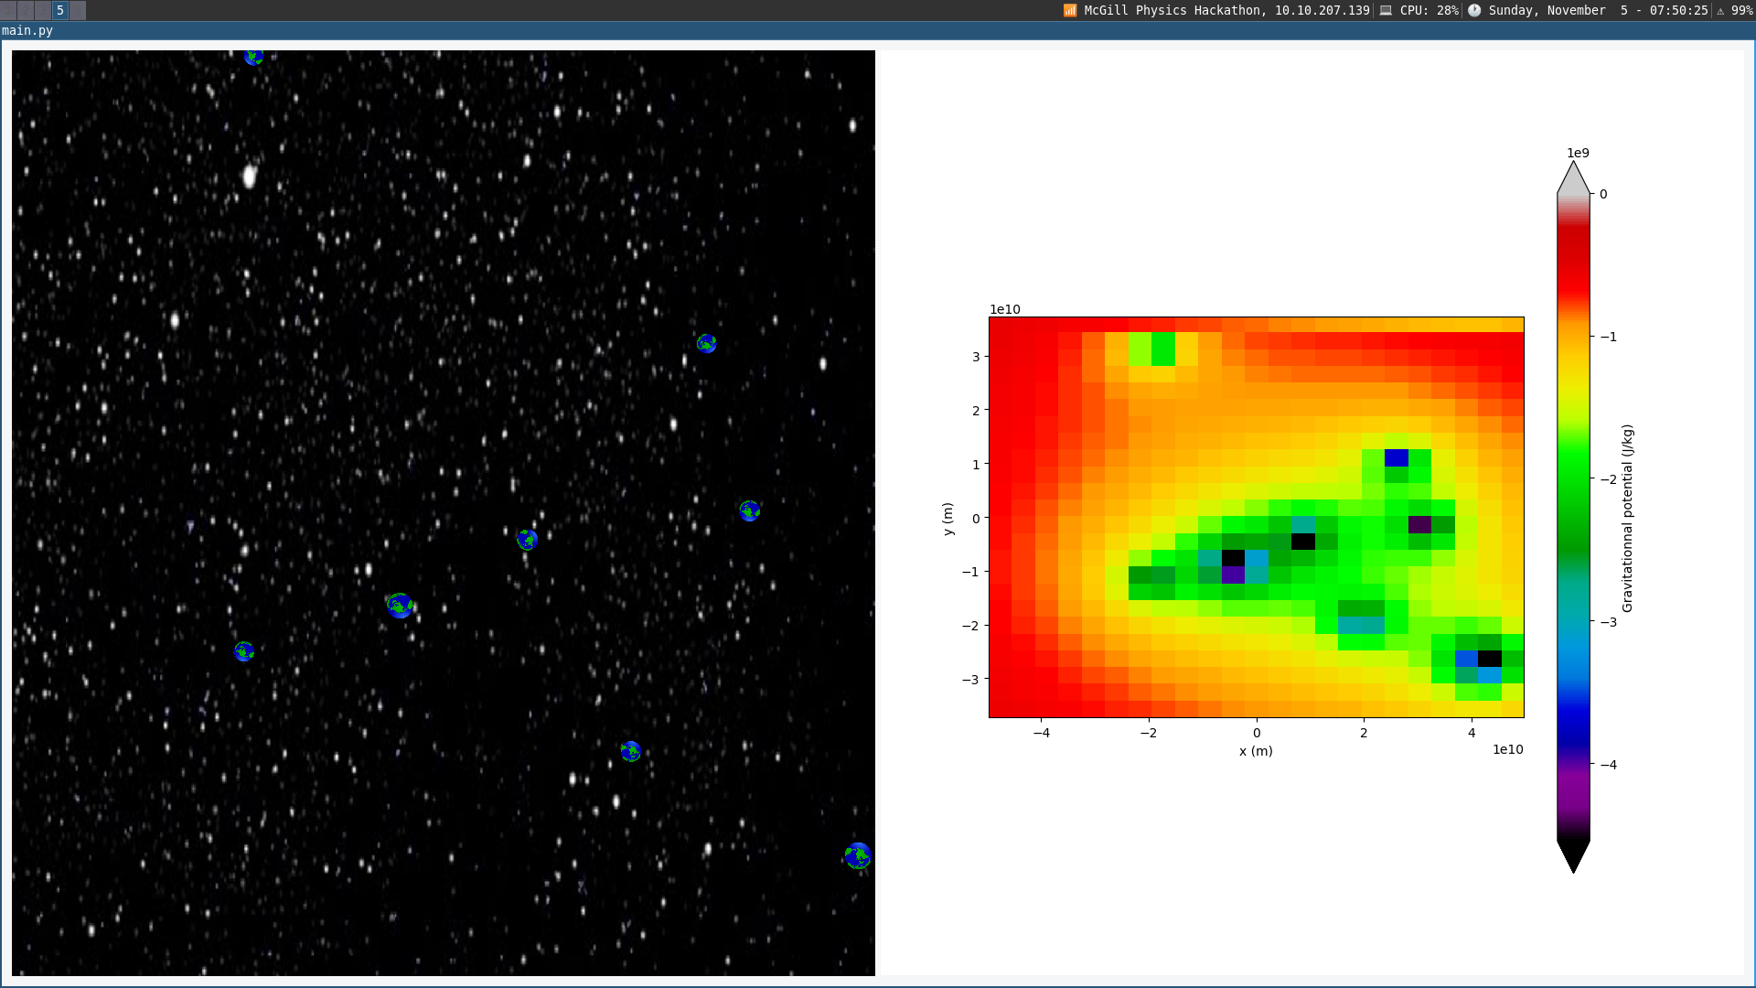Click the clock icon beside the date
Viewport: 1756px width, 988px height.
point(1474,10)
